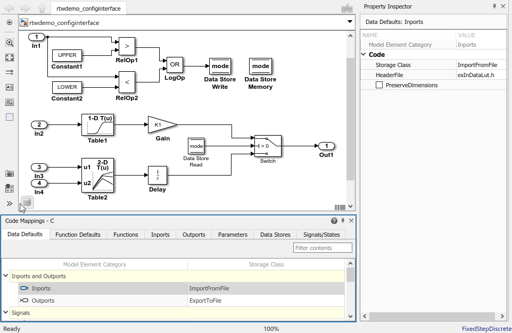The height and width of the screenshot is (333, 512).
Task: Collapse the Inports and Outports category
Action: [x=6, y=276]
